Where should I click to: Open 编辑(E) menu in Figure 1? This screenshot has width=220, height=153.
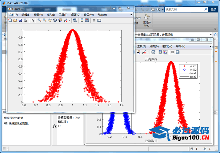pos(26,15)
